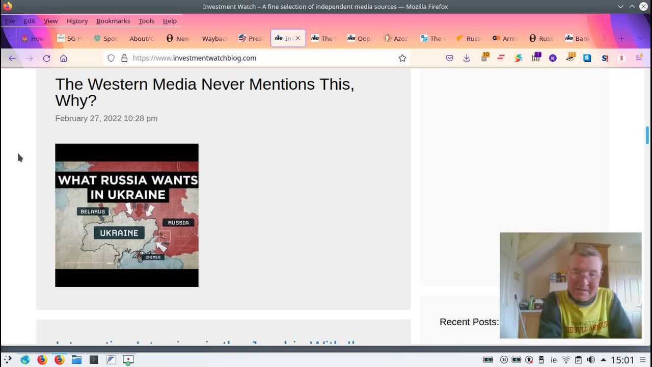The height and width of the screenshot is (367, 652).
Task: Open the Wi-Fi network tray icon
Action: pyautogui.click(x=566, y=360)
